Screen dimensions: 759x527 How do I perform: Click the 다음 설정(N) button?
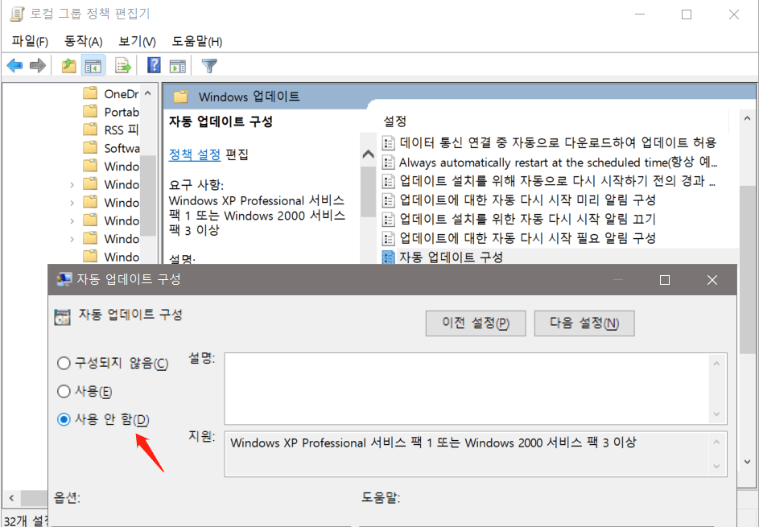pos(584,323)
